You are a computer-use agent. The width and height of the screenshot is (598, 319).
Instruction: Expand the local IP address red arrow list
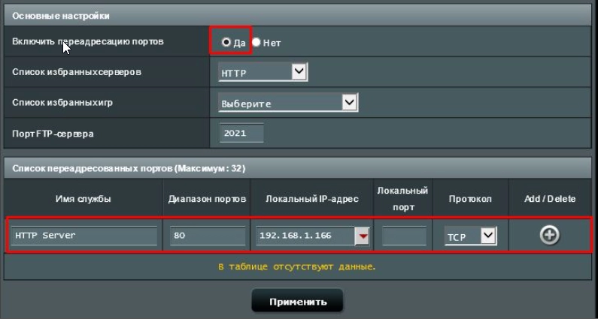click(x=363, y=236)
